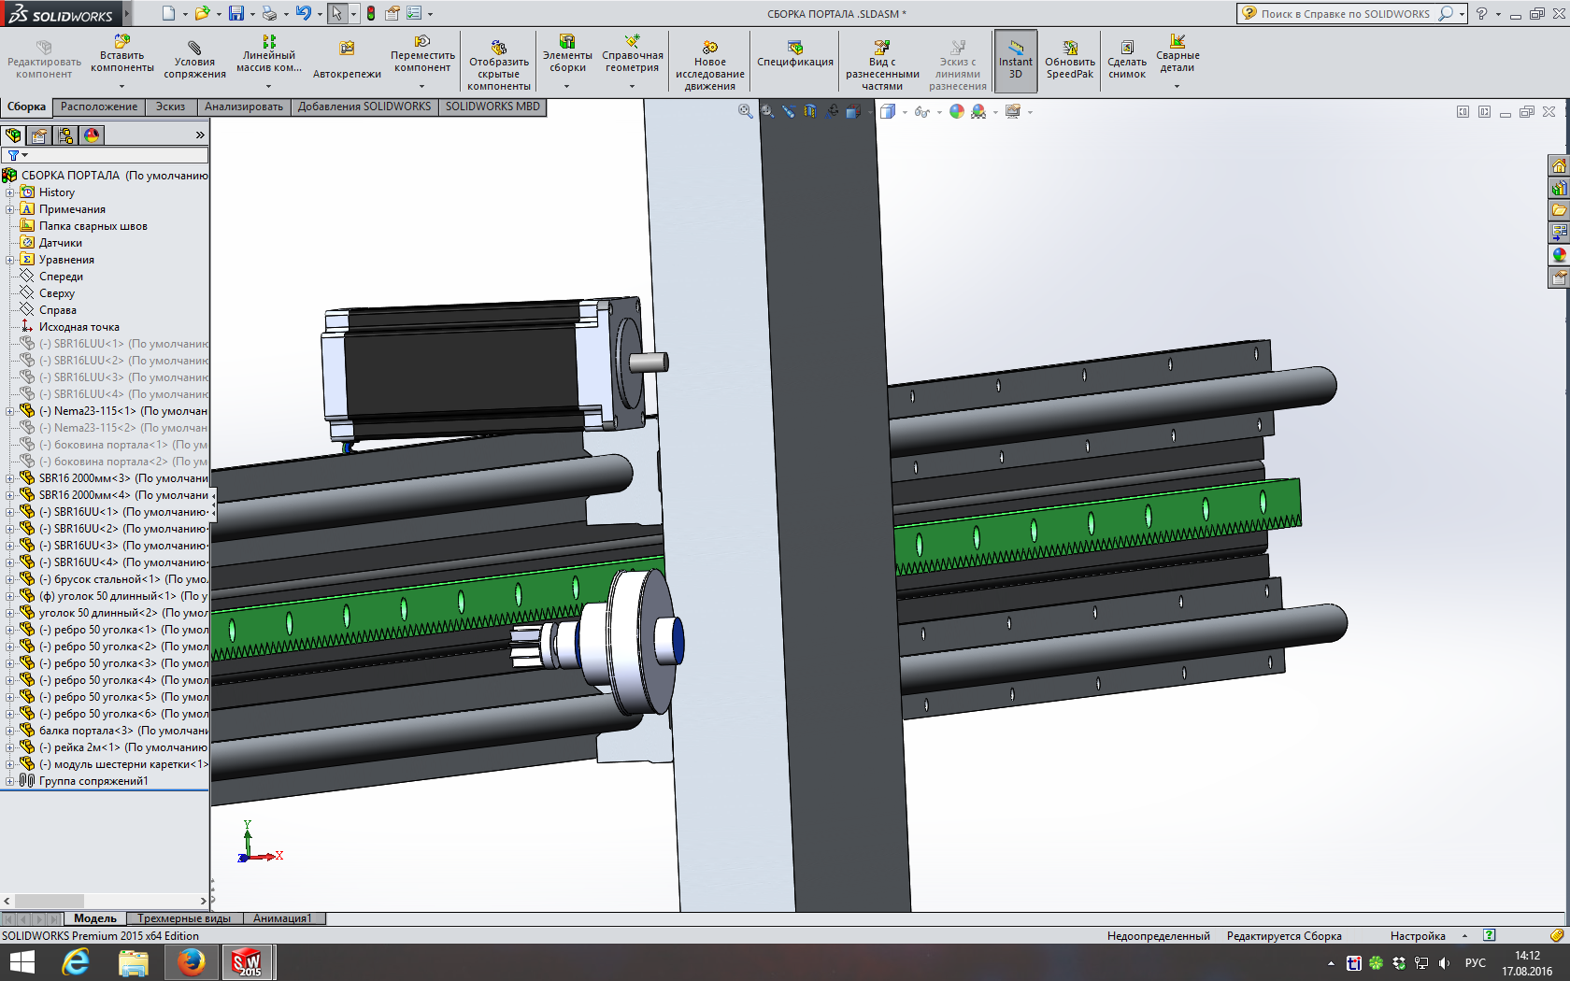Select the Модель bottom tab
This screenshot has width=1570, height=981.
95,918
